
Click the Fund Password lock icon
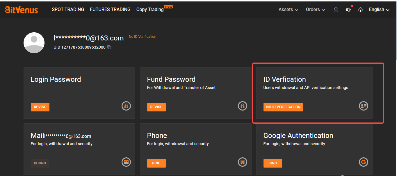pyautogui.click(x=243, y=106)
